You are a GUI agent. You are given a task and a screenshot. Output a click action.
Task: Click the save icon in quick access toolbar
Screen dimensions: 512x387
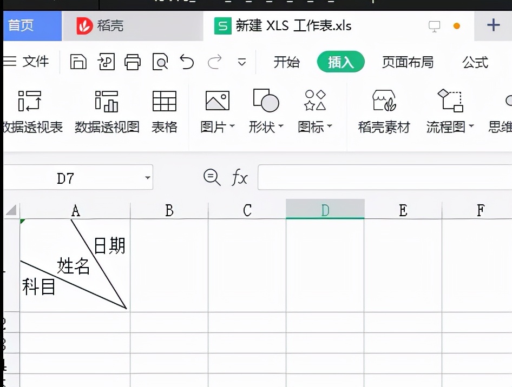pos(78,62)
